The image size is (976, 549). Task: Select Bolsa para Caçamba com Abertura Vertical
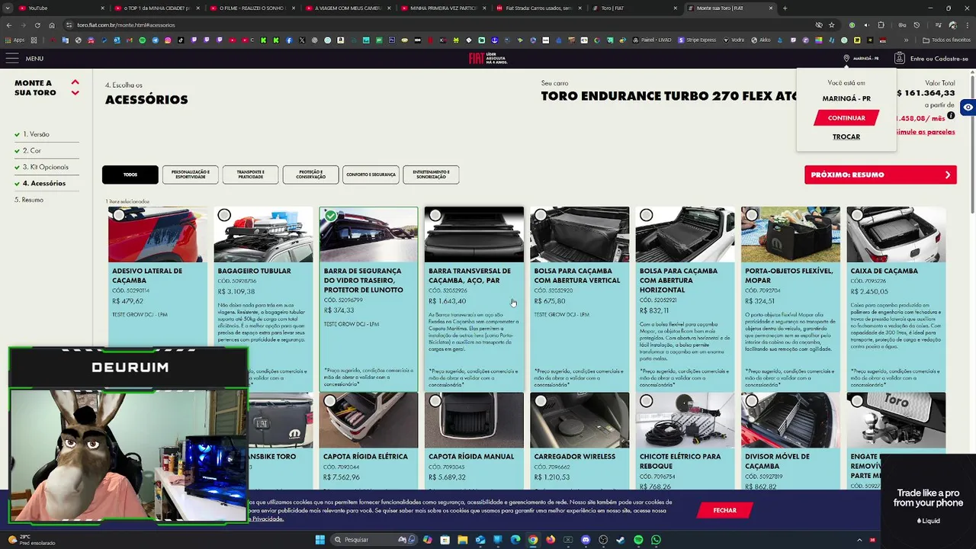pos(541,215)
